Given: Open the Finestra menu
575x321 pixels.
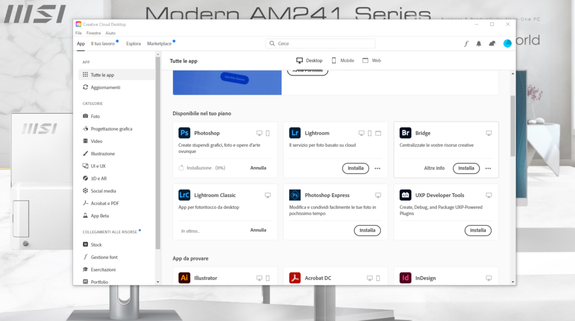Looking at the screenshot, I should pos(93,33).
